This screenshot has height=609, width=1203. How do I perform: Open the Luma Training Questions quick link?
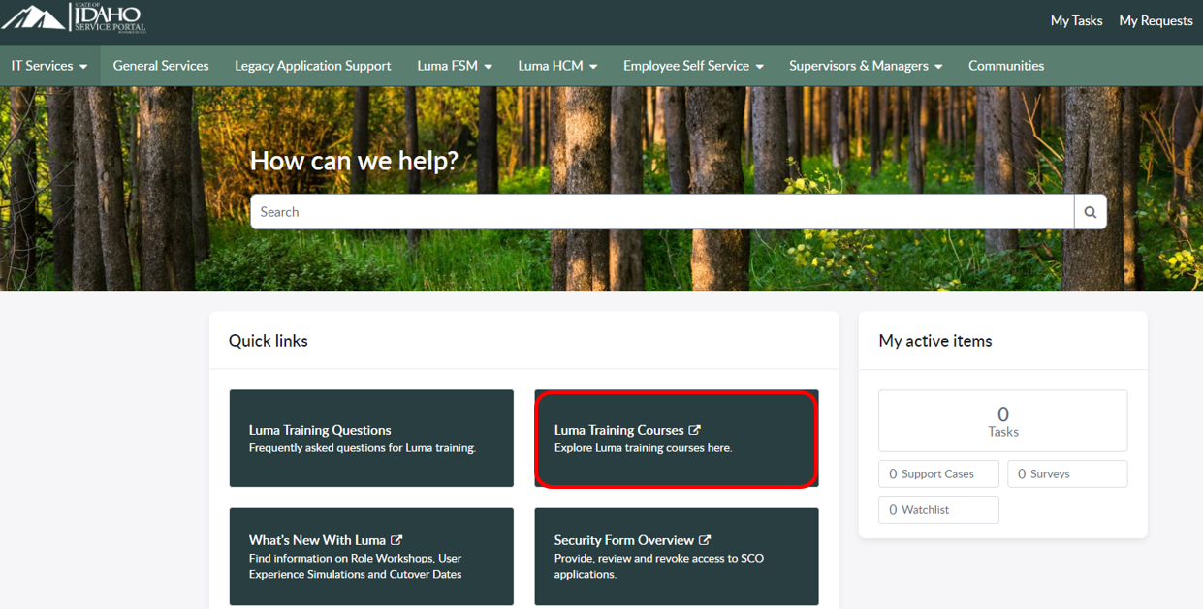pyautogui.click(x=371, y=439)
